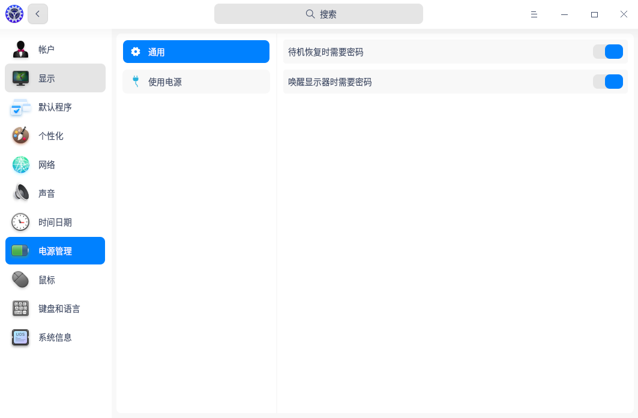Open Display (显示) settings monitor icon

[20, 79]
